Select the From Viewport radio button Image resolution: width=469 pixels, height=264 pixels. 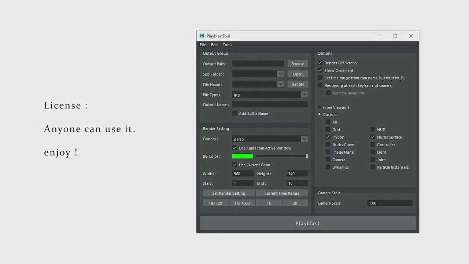(x=319, y=107)
